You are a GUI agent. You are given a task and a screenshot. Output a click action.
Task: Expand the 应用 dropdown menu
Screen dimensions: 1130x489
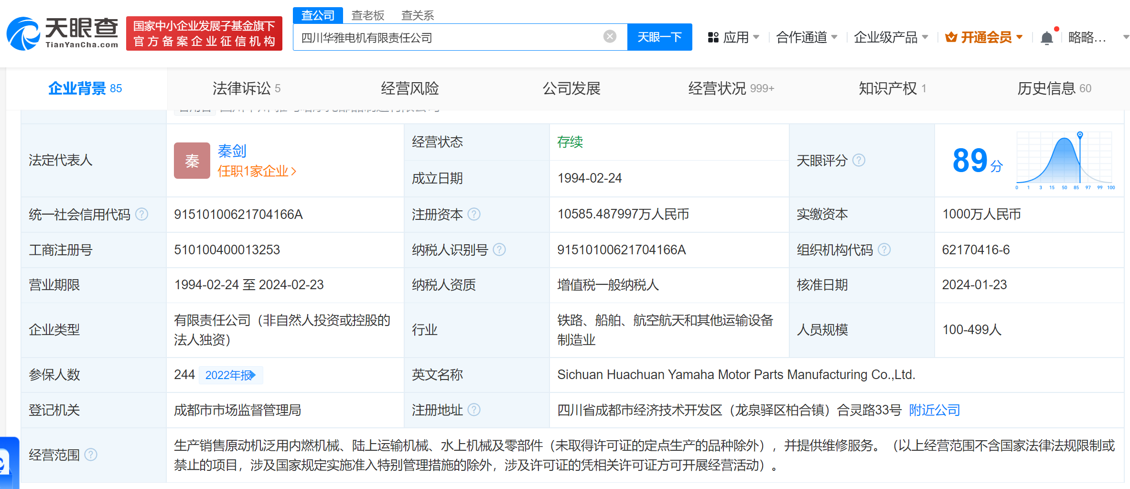[733, 37]
